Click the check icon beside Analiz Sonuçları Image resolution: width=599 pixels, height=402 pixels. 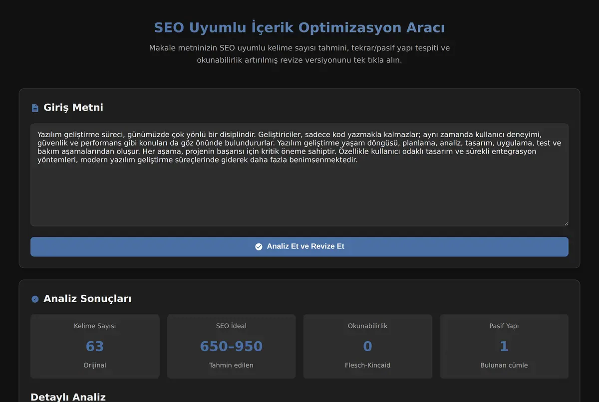coord(35,299)
